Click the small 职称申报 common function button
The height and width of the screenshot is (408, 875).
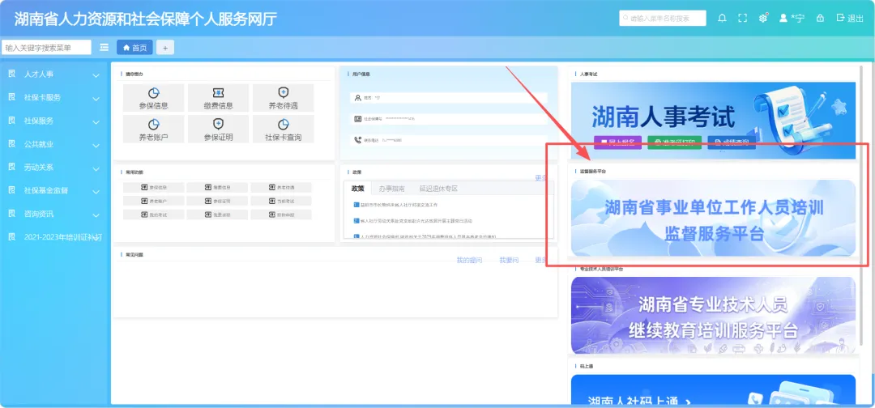tap(281, 215)
